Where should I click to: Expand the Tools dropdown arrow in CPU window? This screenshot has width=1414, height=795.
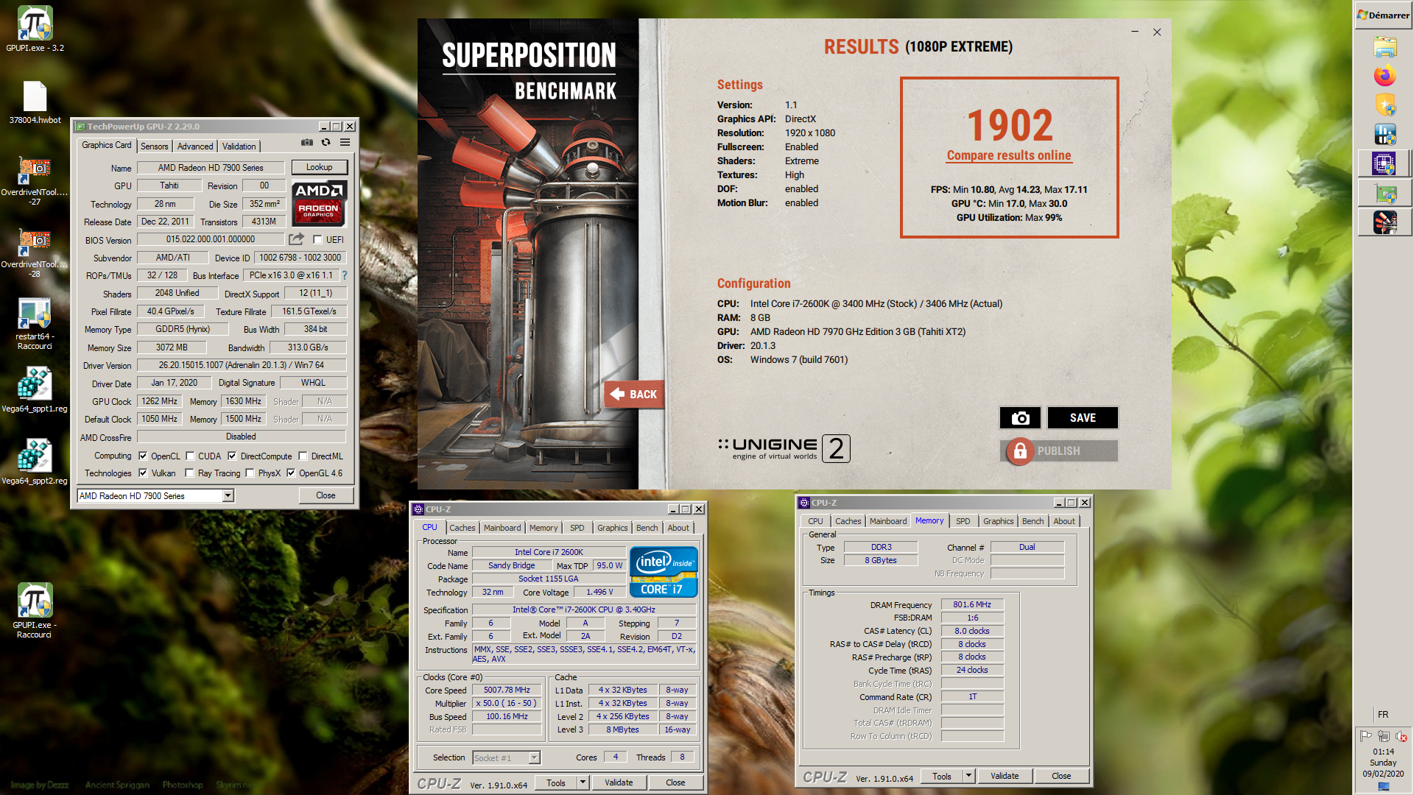pyautogui.click(x=583, y=782)
